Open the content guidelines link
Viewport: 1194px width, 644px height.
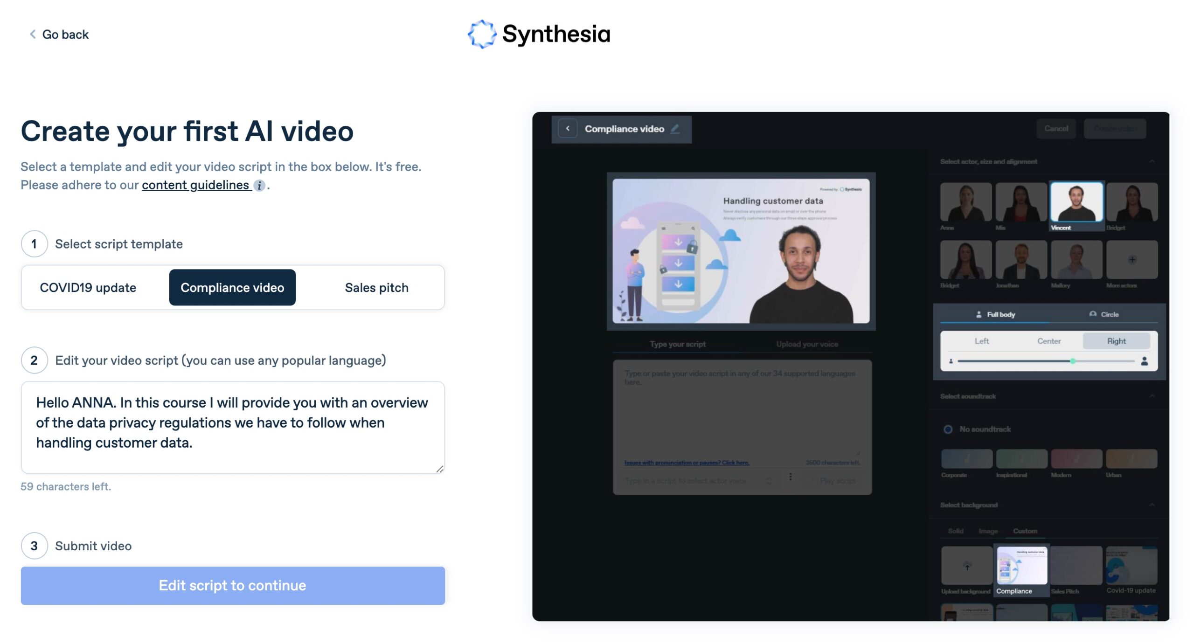click(194, 185)
